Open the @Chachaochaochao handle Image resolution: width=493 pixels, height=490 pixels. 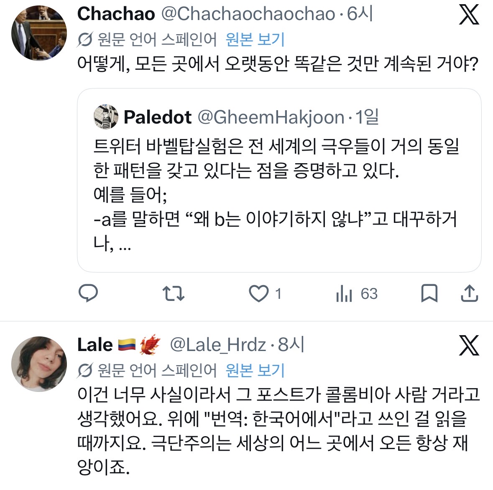[x=248, y=14]
